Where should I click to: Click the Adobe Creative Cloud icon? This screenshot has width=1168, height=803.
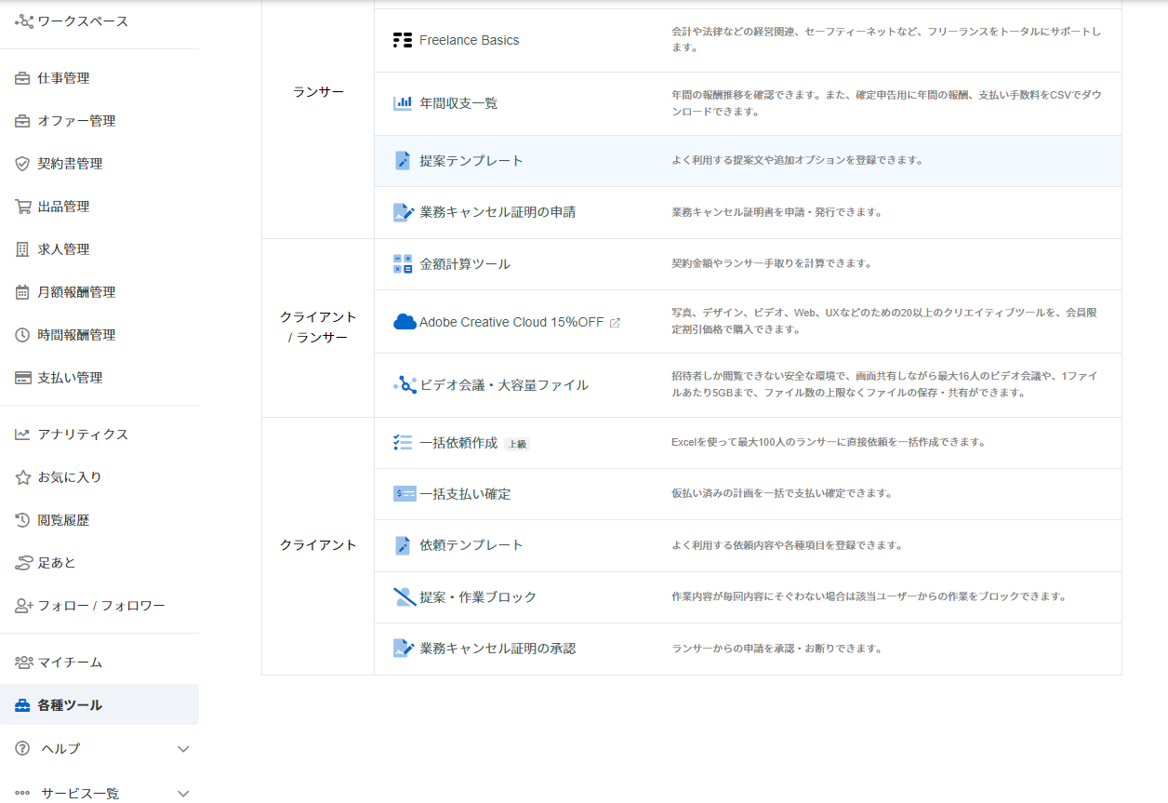coord(405,322)
